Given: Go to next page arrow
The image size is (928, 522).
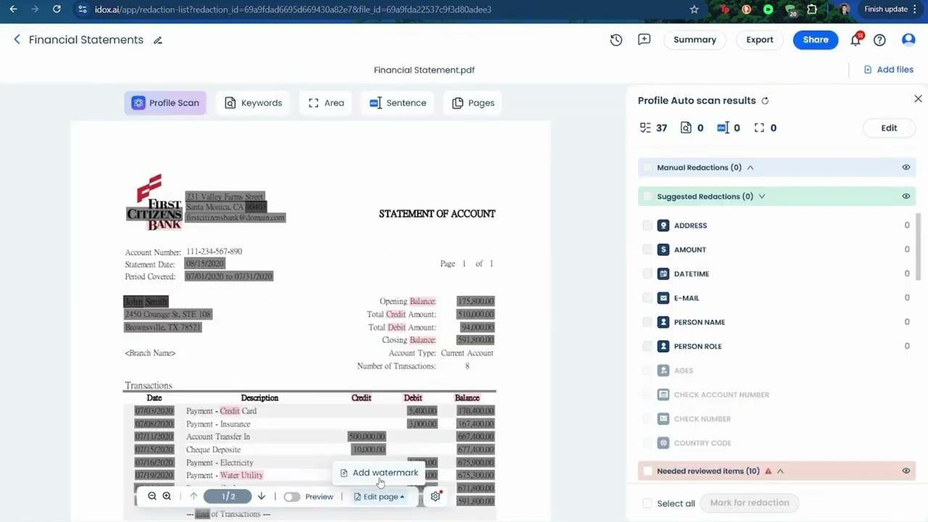Looking at the screenshot, I should click(x=262, y=497).
